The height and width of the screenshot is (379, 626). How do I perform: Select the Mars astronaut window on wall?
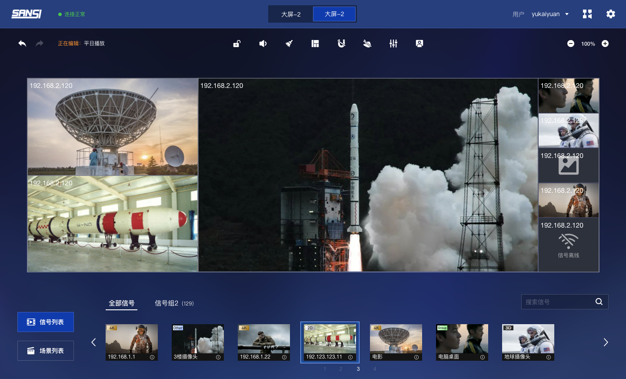569,200
